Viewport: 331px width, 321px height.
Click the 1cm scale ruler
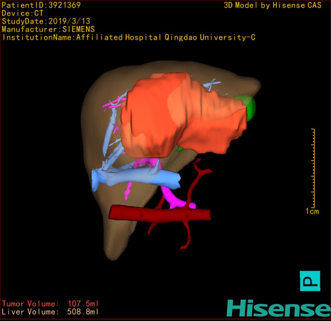click(x=313, y=168)
